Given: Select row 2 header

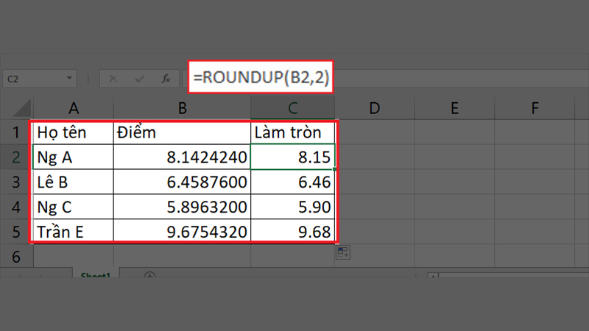Looking at the screenshot, I should point(16,157).
